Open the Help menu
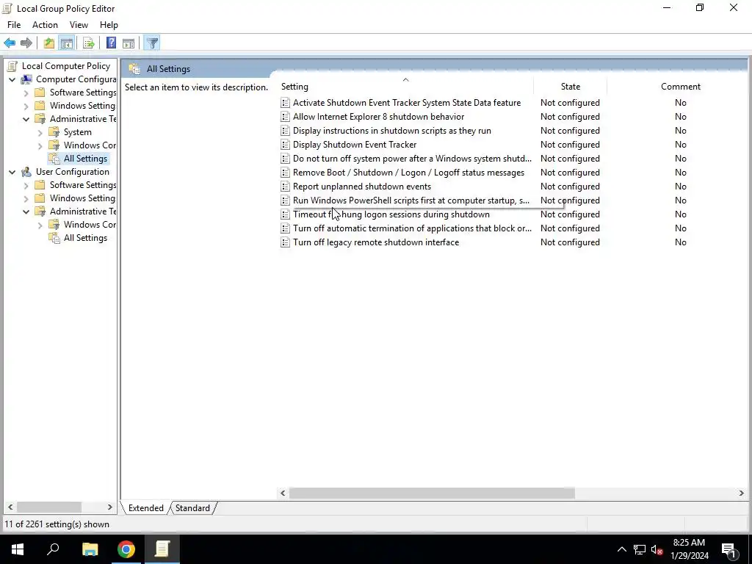 109,25
